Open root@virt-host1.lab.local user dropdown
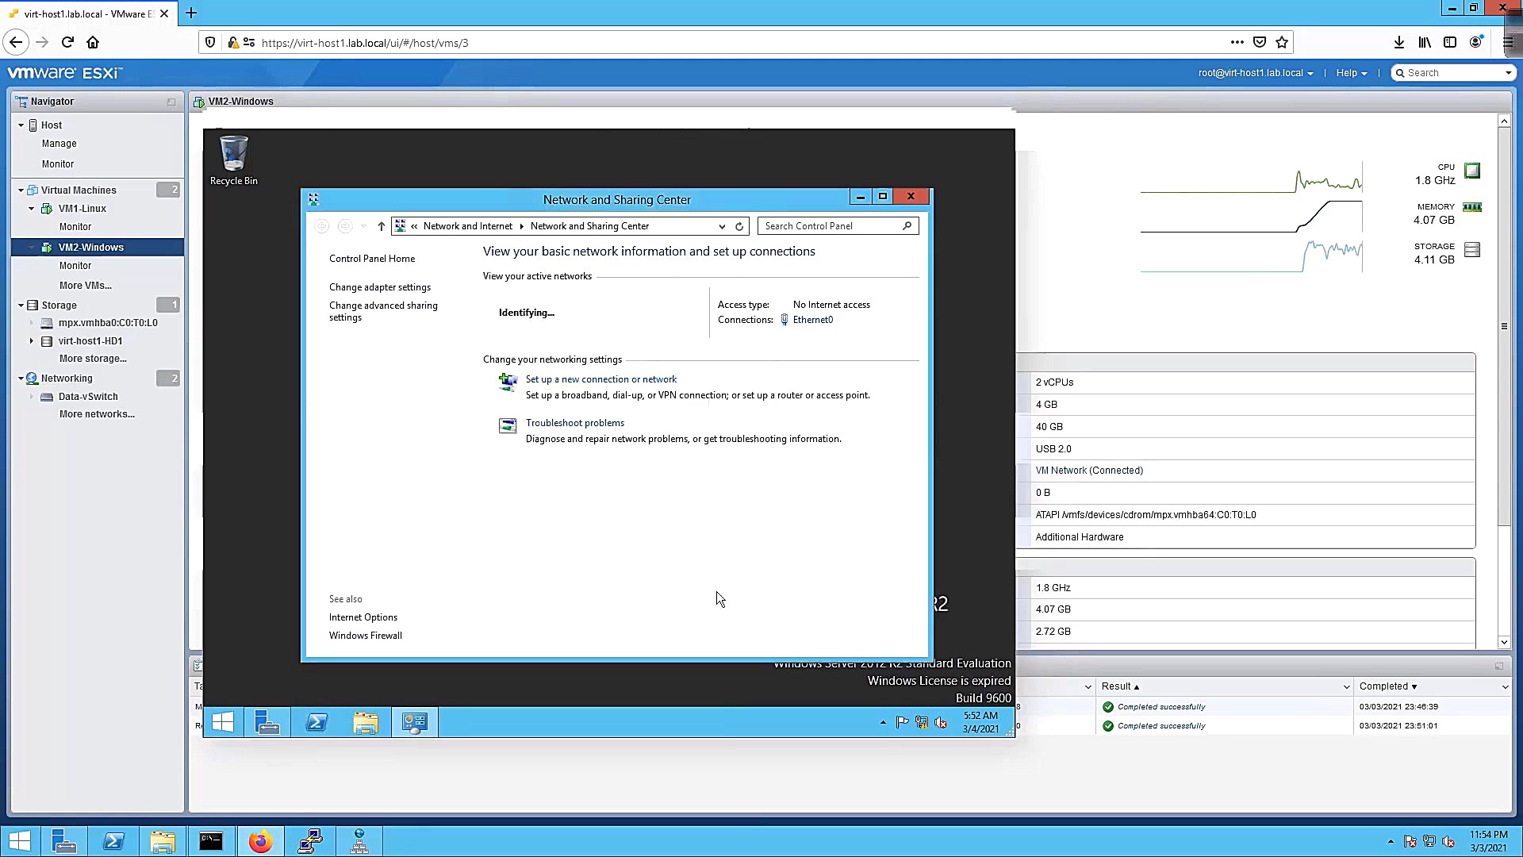This screenshot has width=1523, height=857. click(1255, 73)
